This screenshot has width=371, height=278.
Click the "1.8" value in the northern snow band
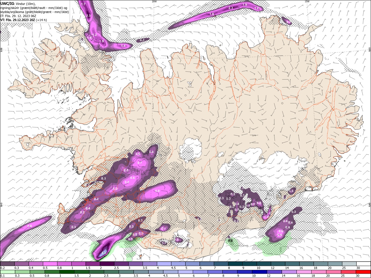[212, 14]
